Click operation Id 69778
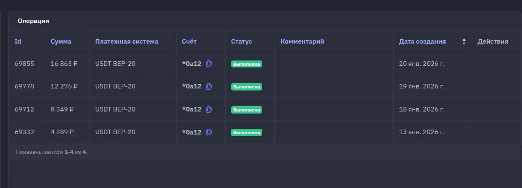The width and height of the screenshot is (522, 188). click(24, 86)
